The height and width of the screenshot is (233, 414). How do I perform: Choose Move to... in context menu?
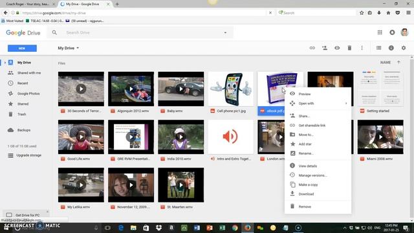pos(318,135)
